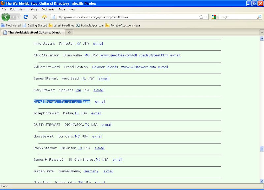
Task: Open the PortableApps.com News feed
Action: click(123, 25)
